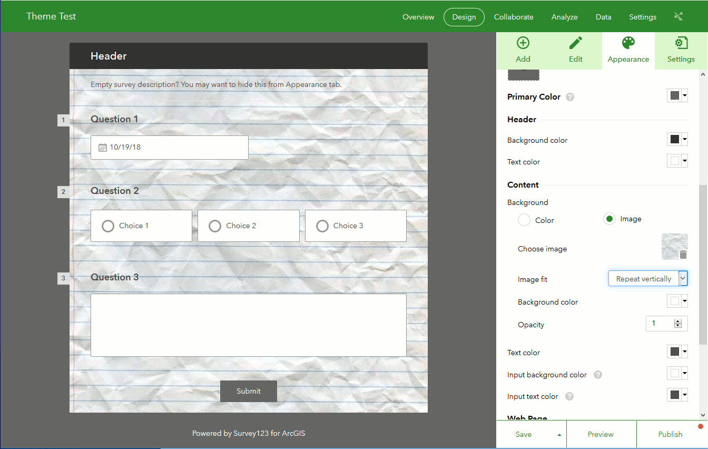Select the Edit pencil icon
This screenshot has width=708, height=449.
576,43
